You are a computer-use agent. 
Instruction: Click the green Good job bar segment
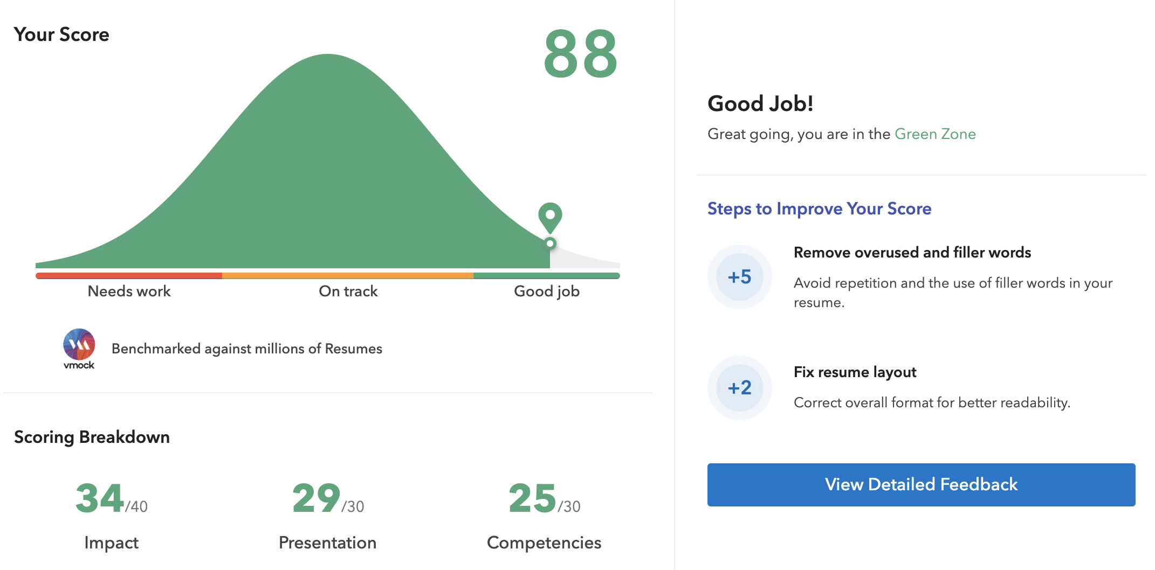[546, 276]
